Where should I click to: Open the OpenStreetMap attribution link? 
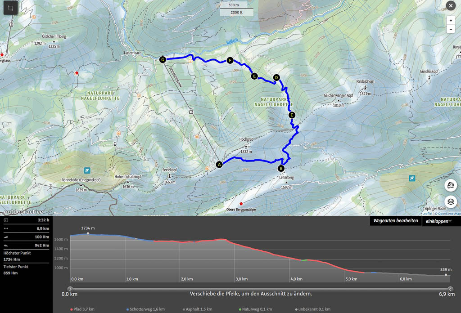pos(448,214)
